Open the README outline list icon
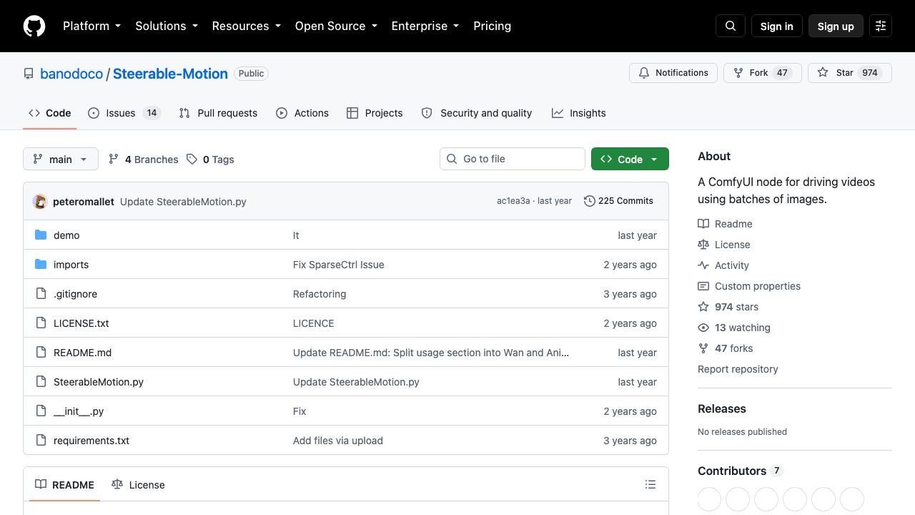The height and width of the screenshot is (515, 915). (651, 485)
